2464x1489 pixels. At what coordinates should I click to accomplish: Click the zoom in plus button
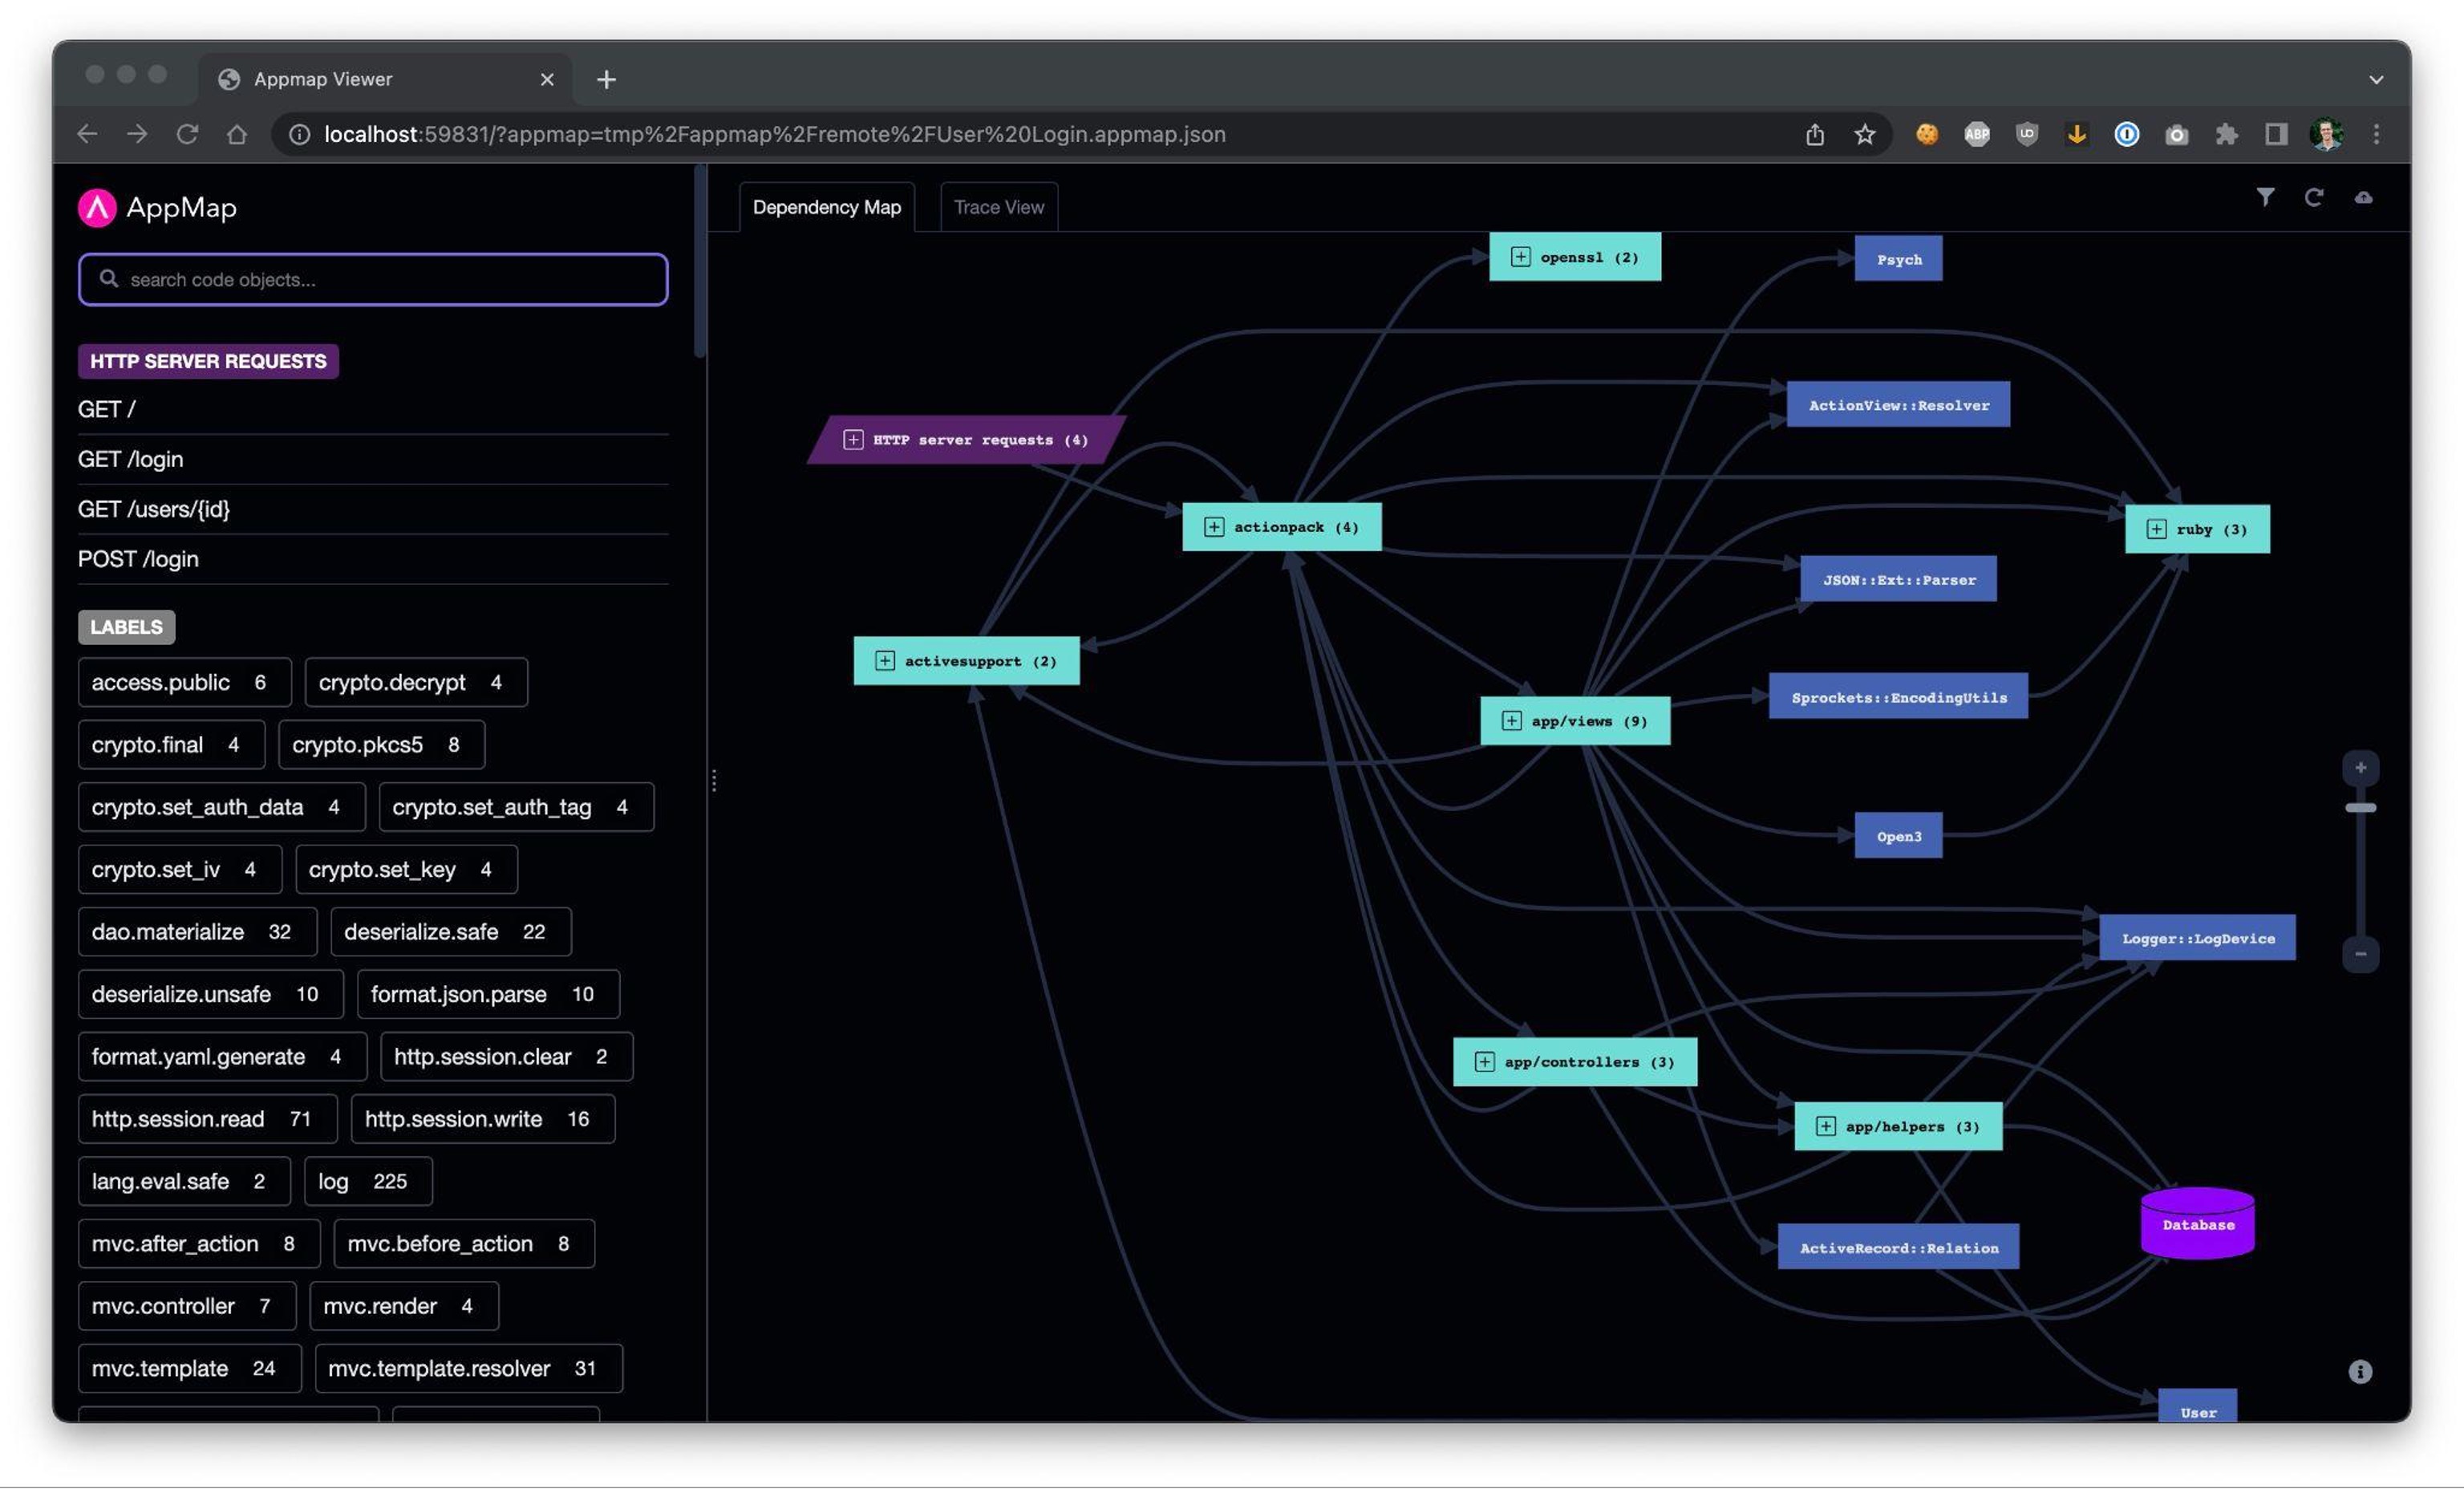tap(2360, 767)
